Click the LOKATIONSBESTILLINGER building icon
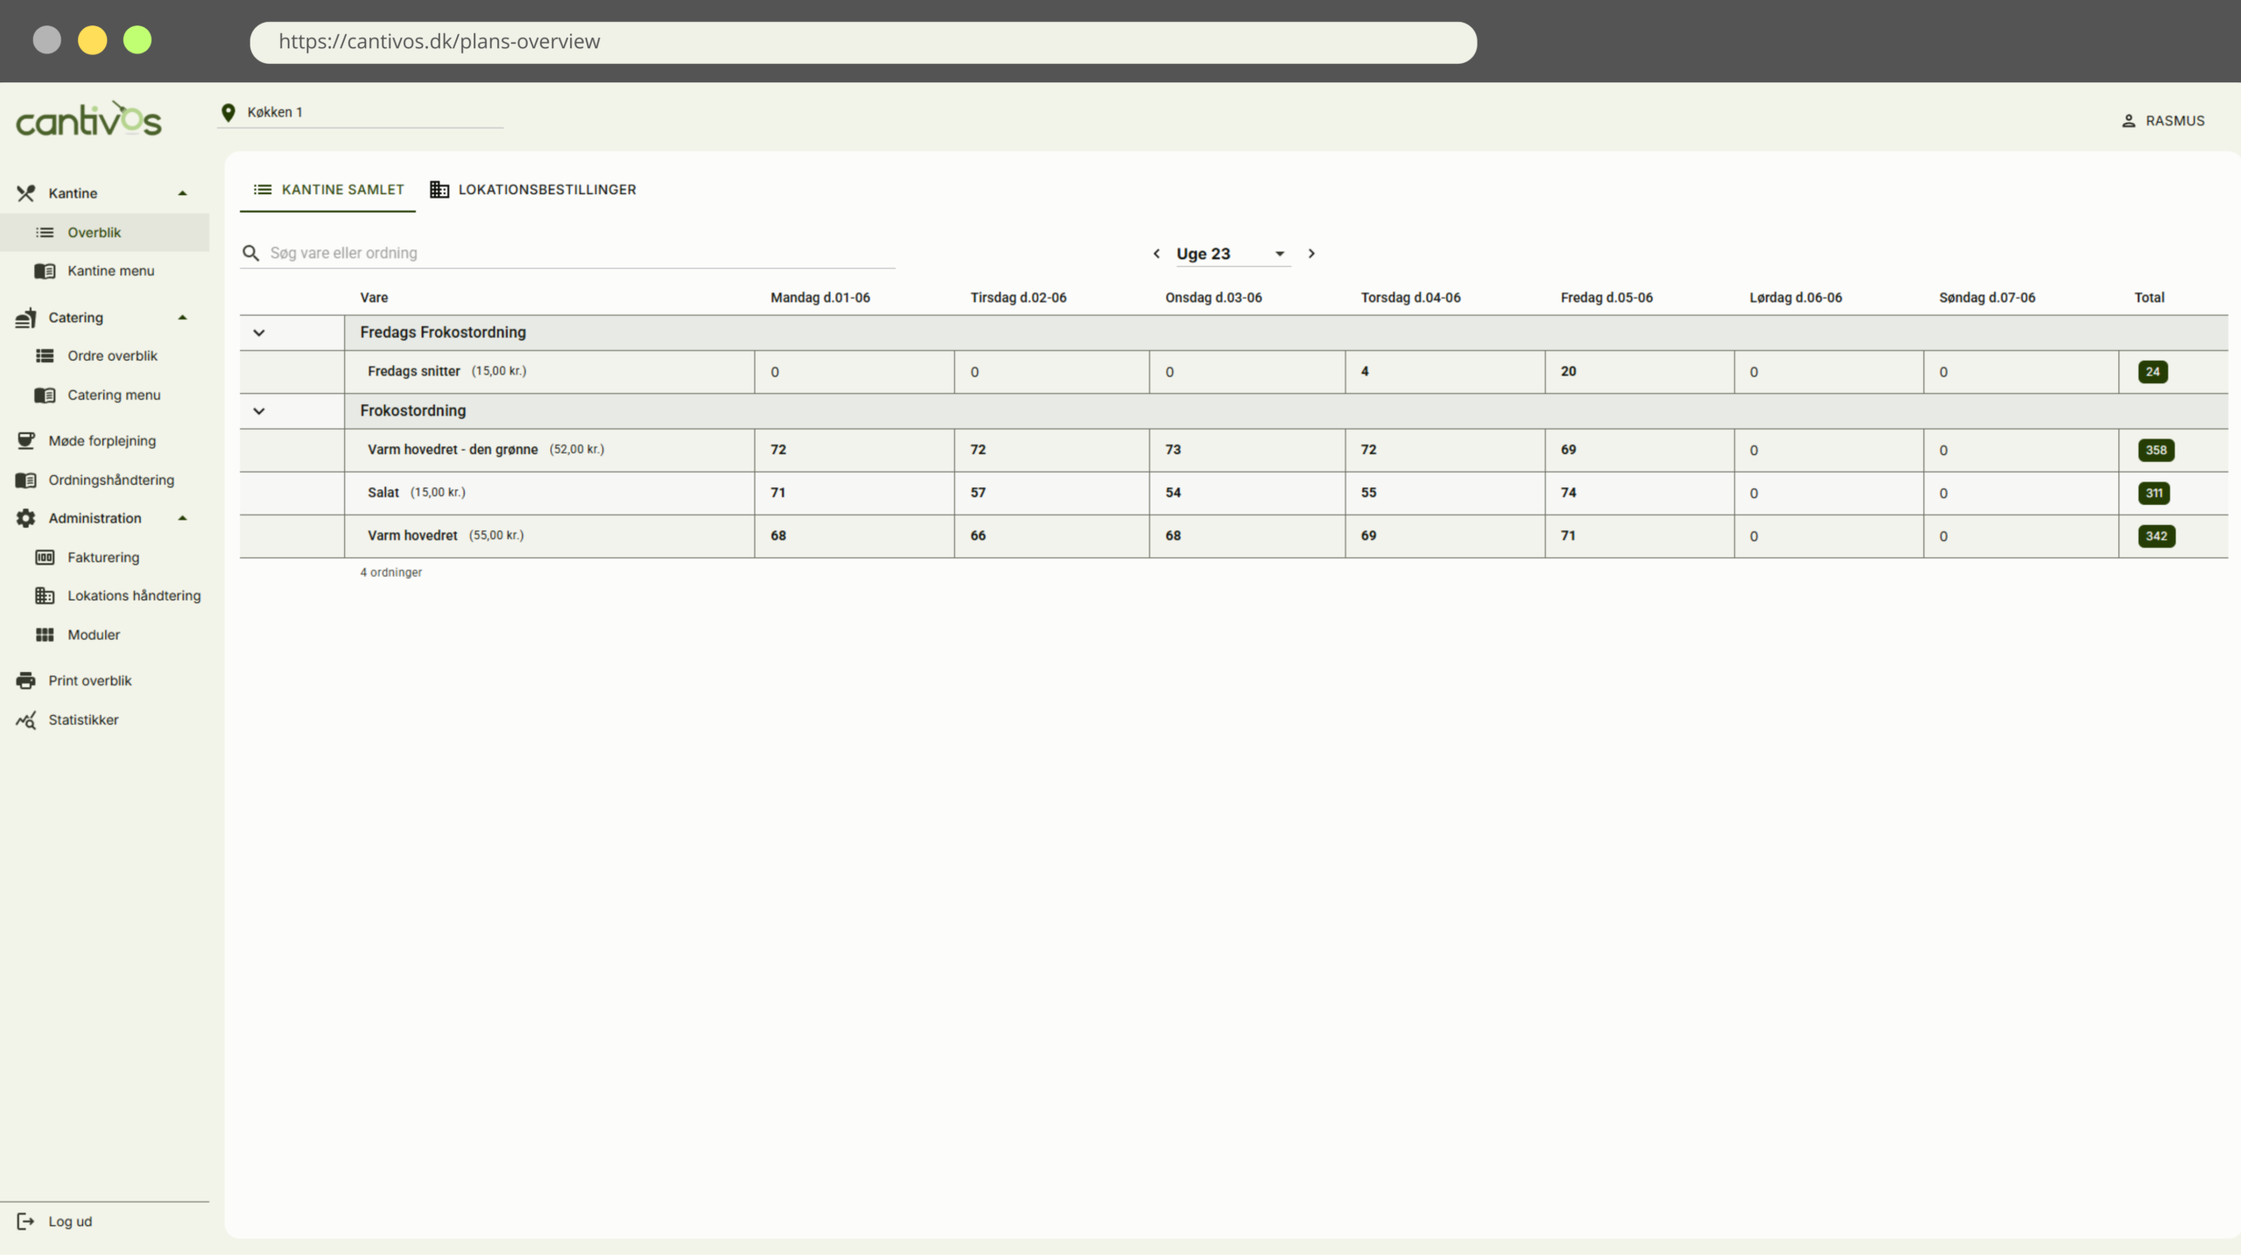2241x1255 pixels. [x=439, y=190]
